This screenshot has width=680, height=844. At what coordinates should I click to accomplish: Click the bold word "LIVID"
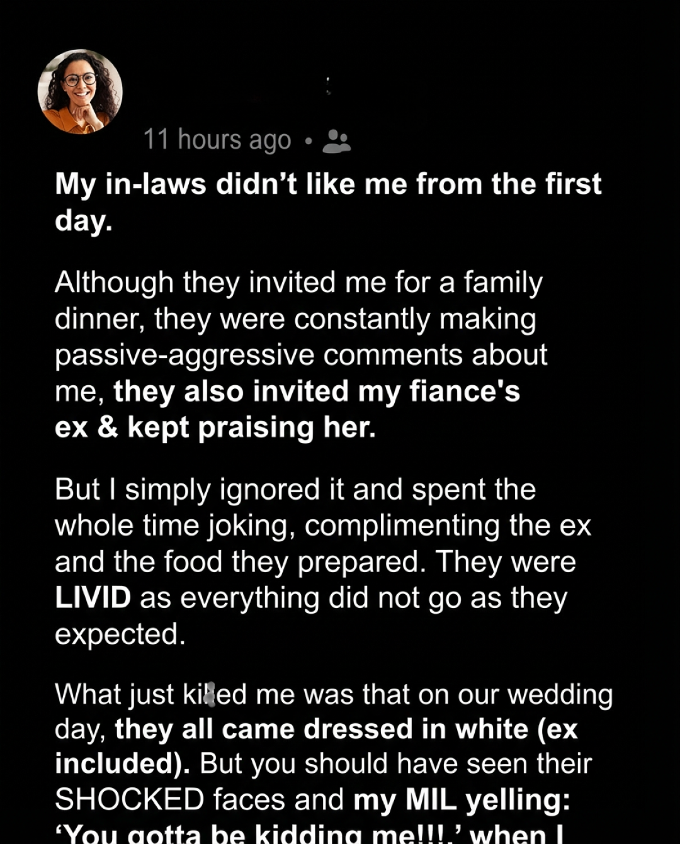[x=93, y=598]
